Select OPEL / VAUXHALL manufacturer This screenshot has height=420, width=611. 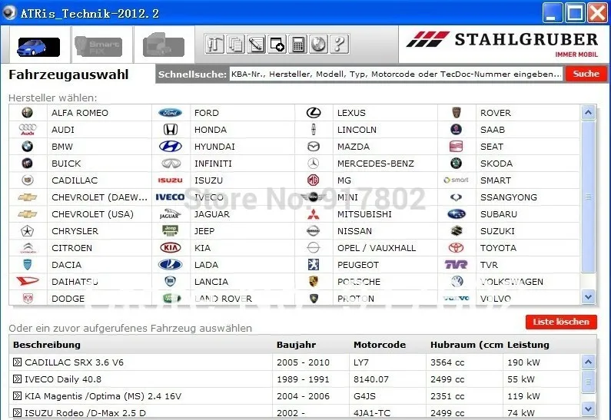coord(377,248)
